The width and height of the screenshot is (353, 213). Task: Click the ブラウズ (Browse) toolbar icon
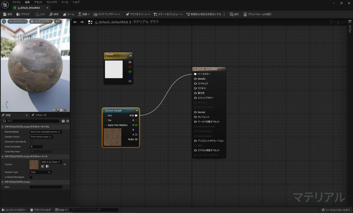pos(18,14)
